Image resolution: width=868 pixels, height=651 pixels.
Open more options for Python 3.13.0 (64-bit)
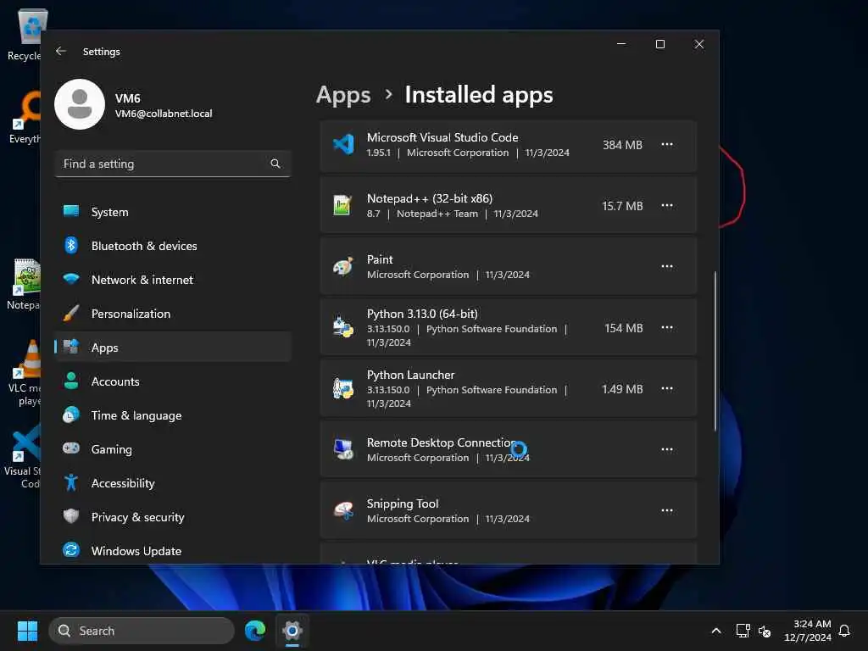667,327
